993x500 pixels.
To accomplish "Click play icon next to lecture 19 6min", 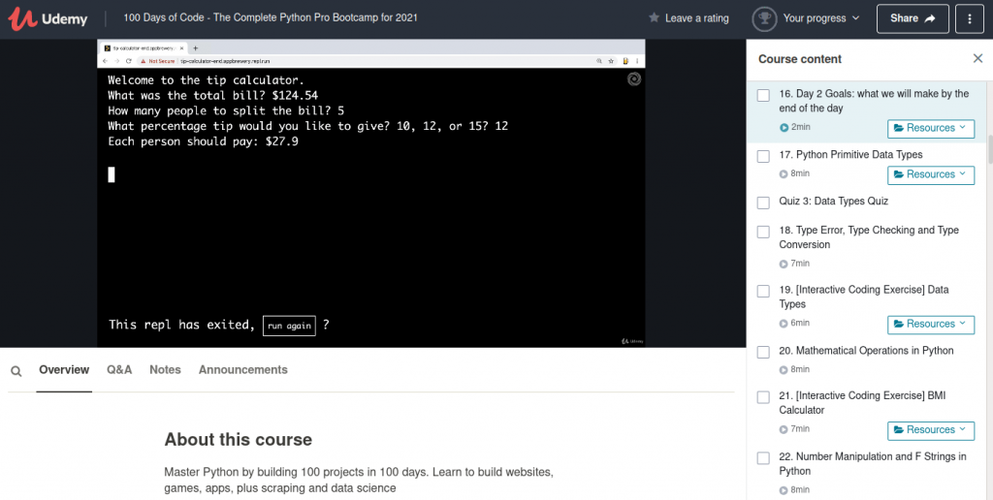I will (784, 324).
